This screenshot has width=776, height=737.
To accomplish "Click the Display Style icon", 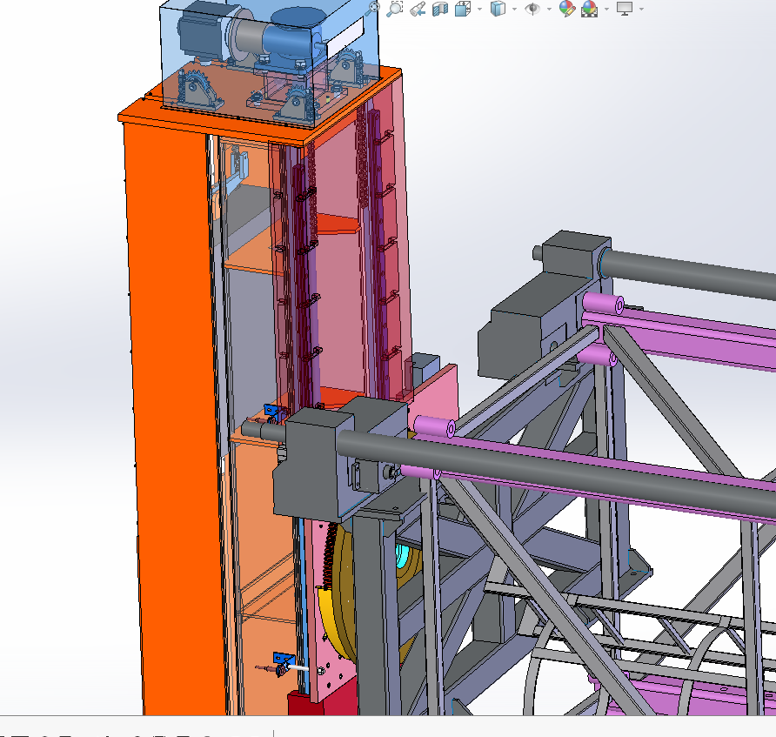I will (498, 9).
